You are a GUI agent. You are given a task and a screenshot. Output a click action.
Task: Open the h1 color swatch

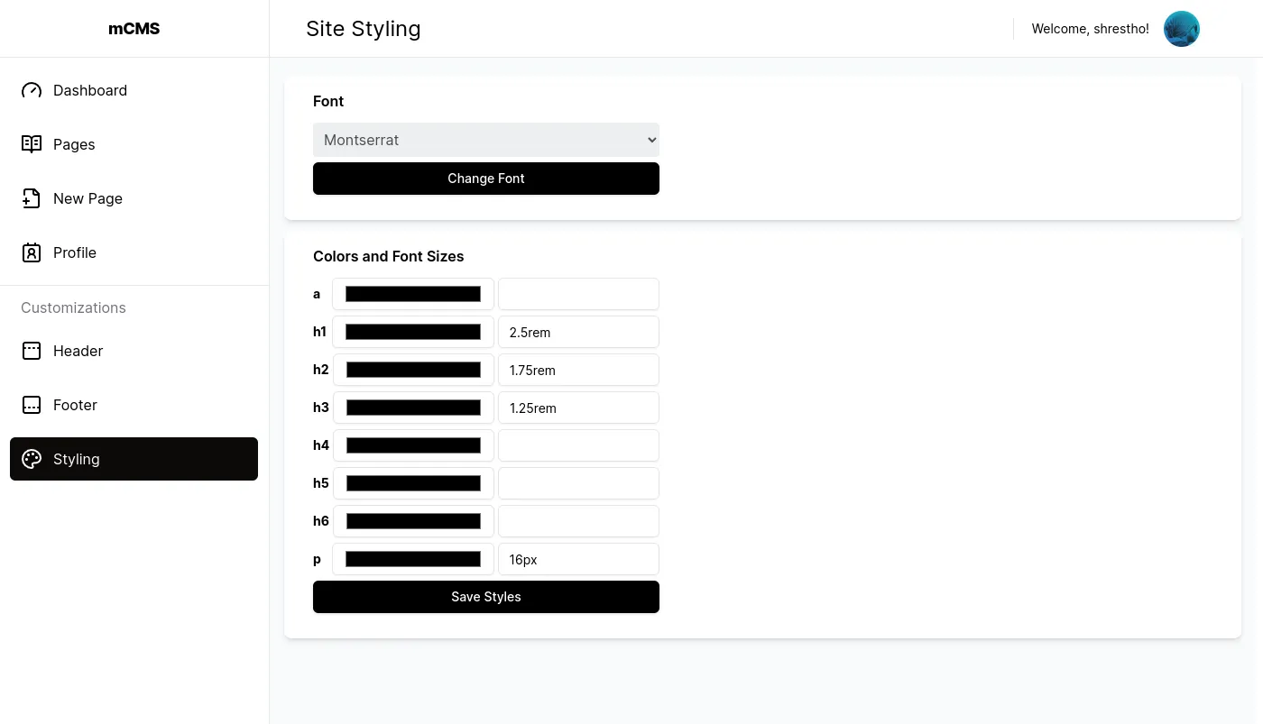pos(413,332)
